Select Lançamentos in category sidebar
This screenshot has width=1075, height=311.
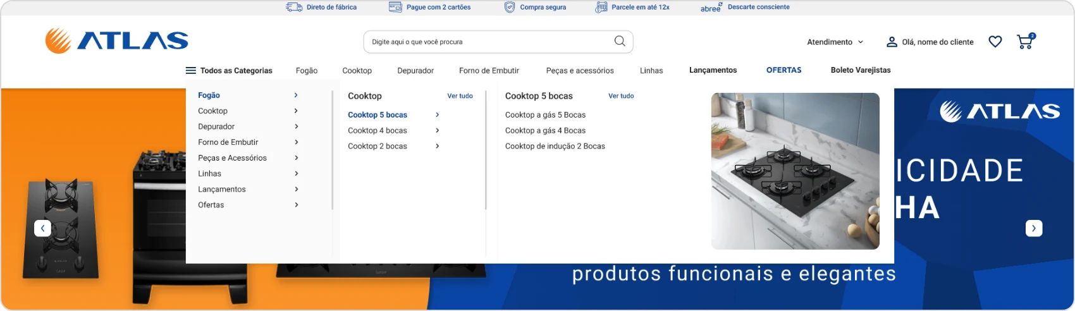pyautogui.click(x=221, y=189)
